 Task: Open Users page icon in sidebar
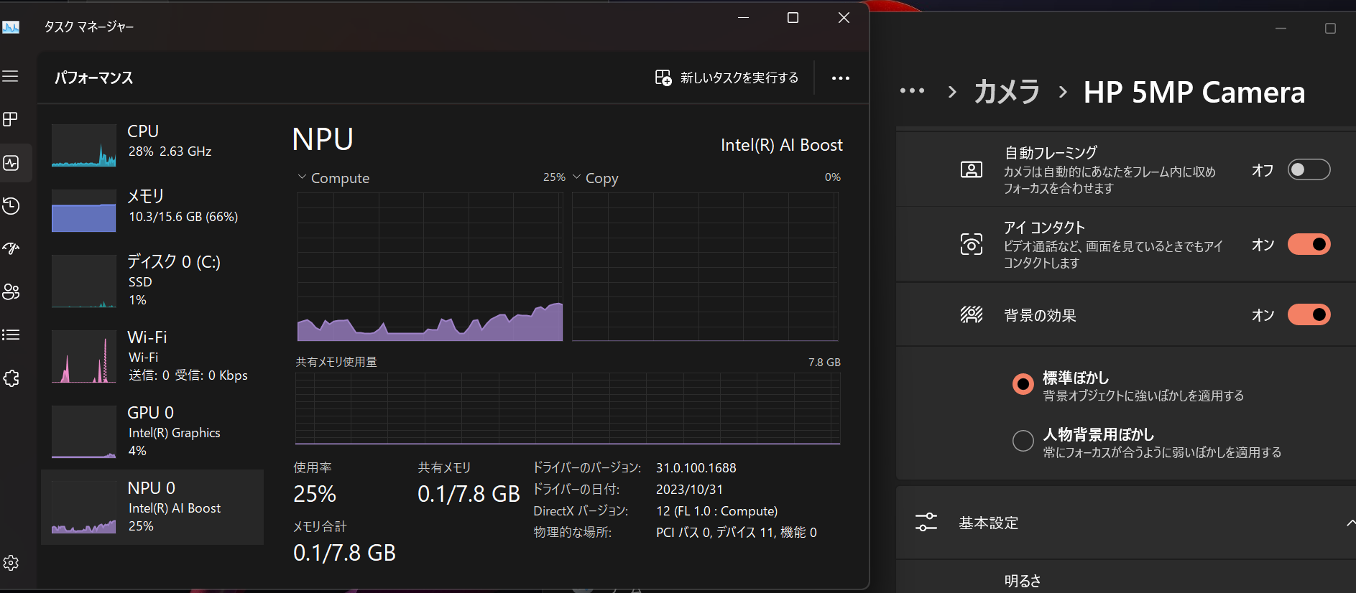click(11, 291)
